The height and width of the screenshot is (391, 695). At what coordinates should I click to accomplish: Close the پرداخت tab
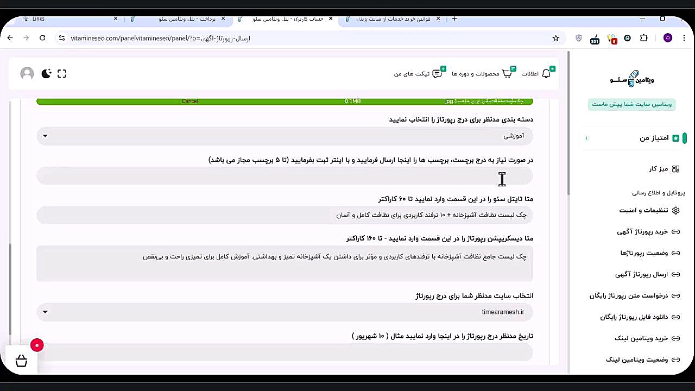[223, 18]
